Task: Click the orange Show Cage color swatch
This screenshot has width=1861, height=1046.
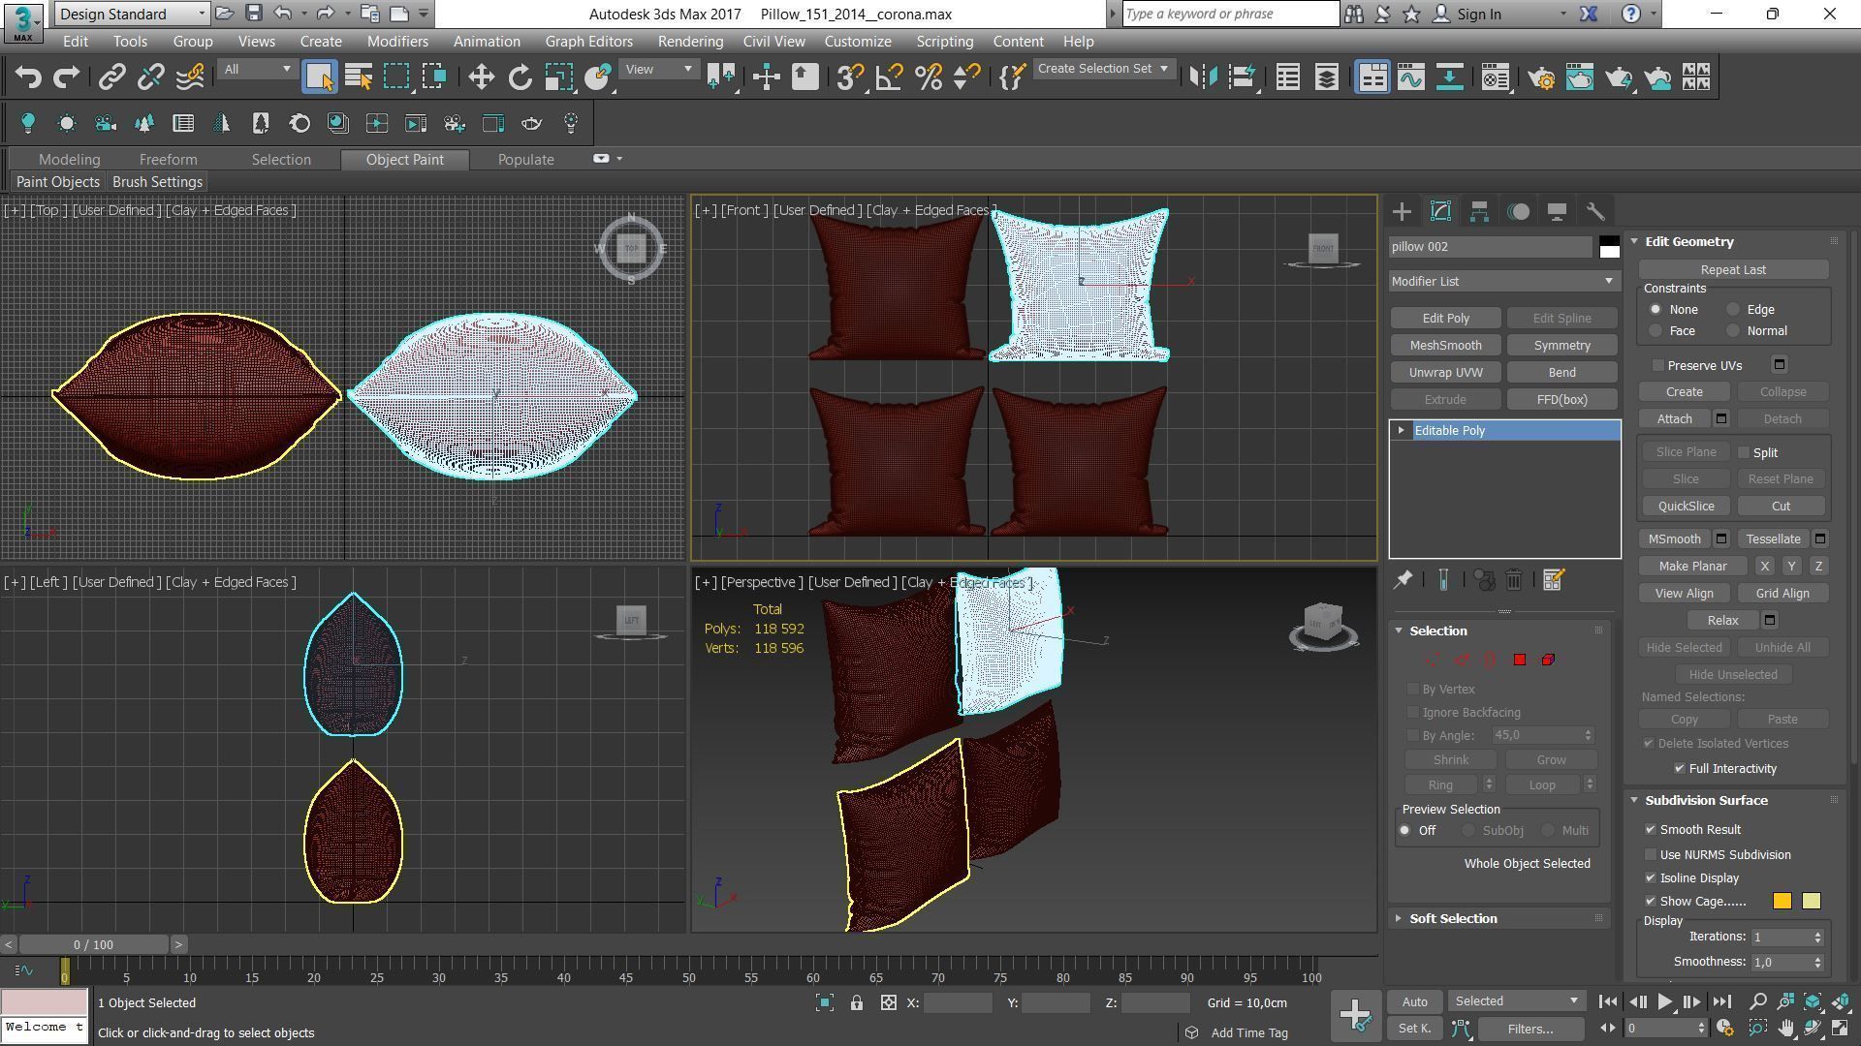Action: (x=1782, y=902)
